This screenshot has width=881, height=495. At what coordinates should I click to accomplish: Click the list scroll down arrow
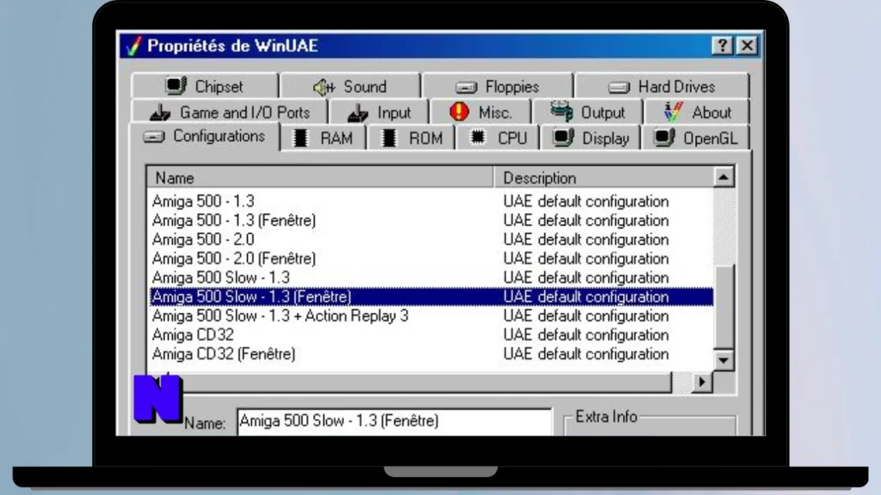pos(724,360)
